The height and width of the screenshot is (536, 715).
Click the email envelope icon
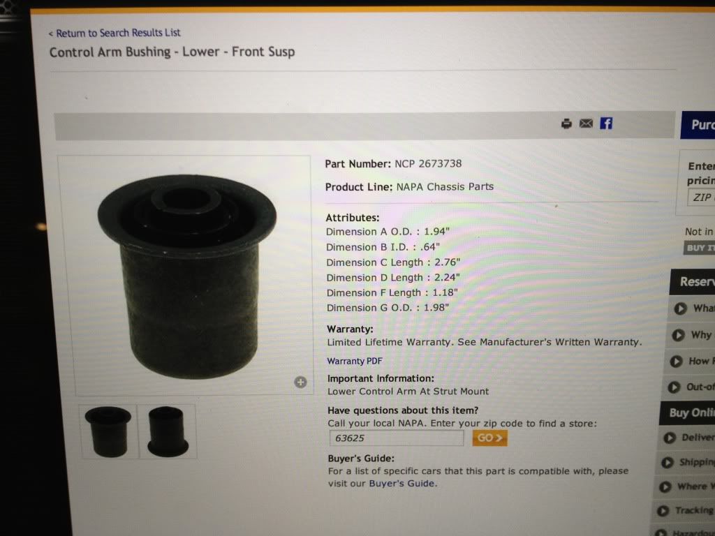click(x=586, y=123)
